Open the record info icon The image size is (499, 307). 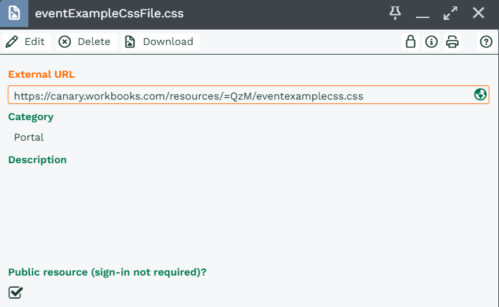431,42
